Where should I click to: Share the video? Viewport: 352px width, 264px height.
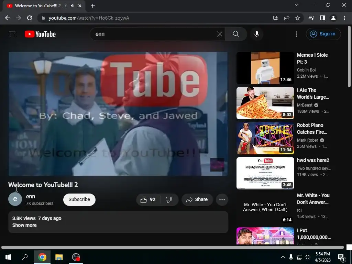click(197, 200)
